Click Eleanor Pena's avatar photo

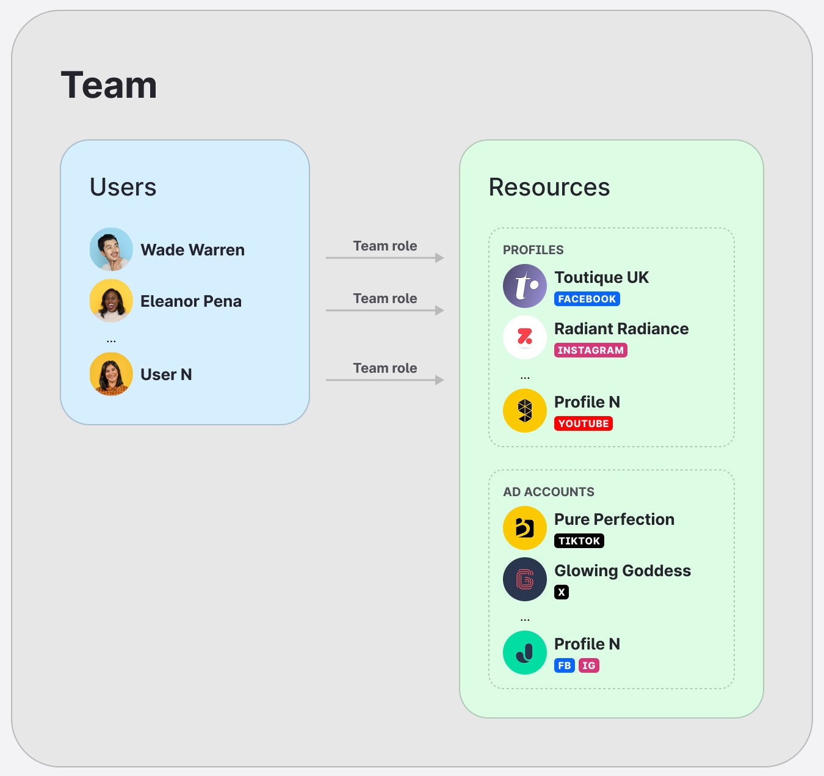pos(111,301)
